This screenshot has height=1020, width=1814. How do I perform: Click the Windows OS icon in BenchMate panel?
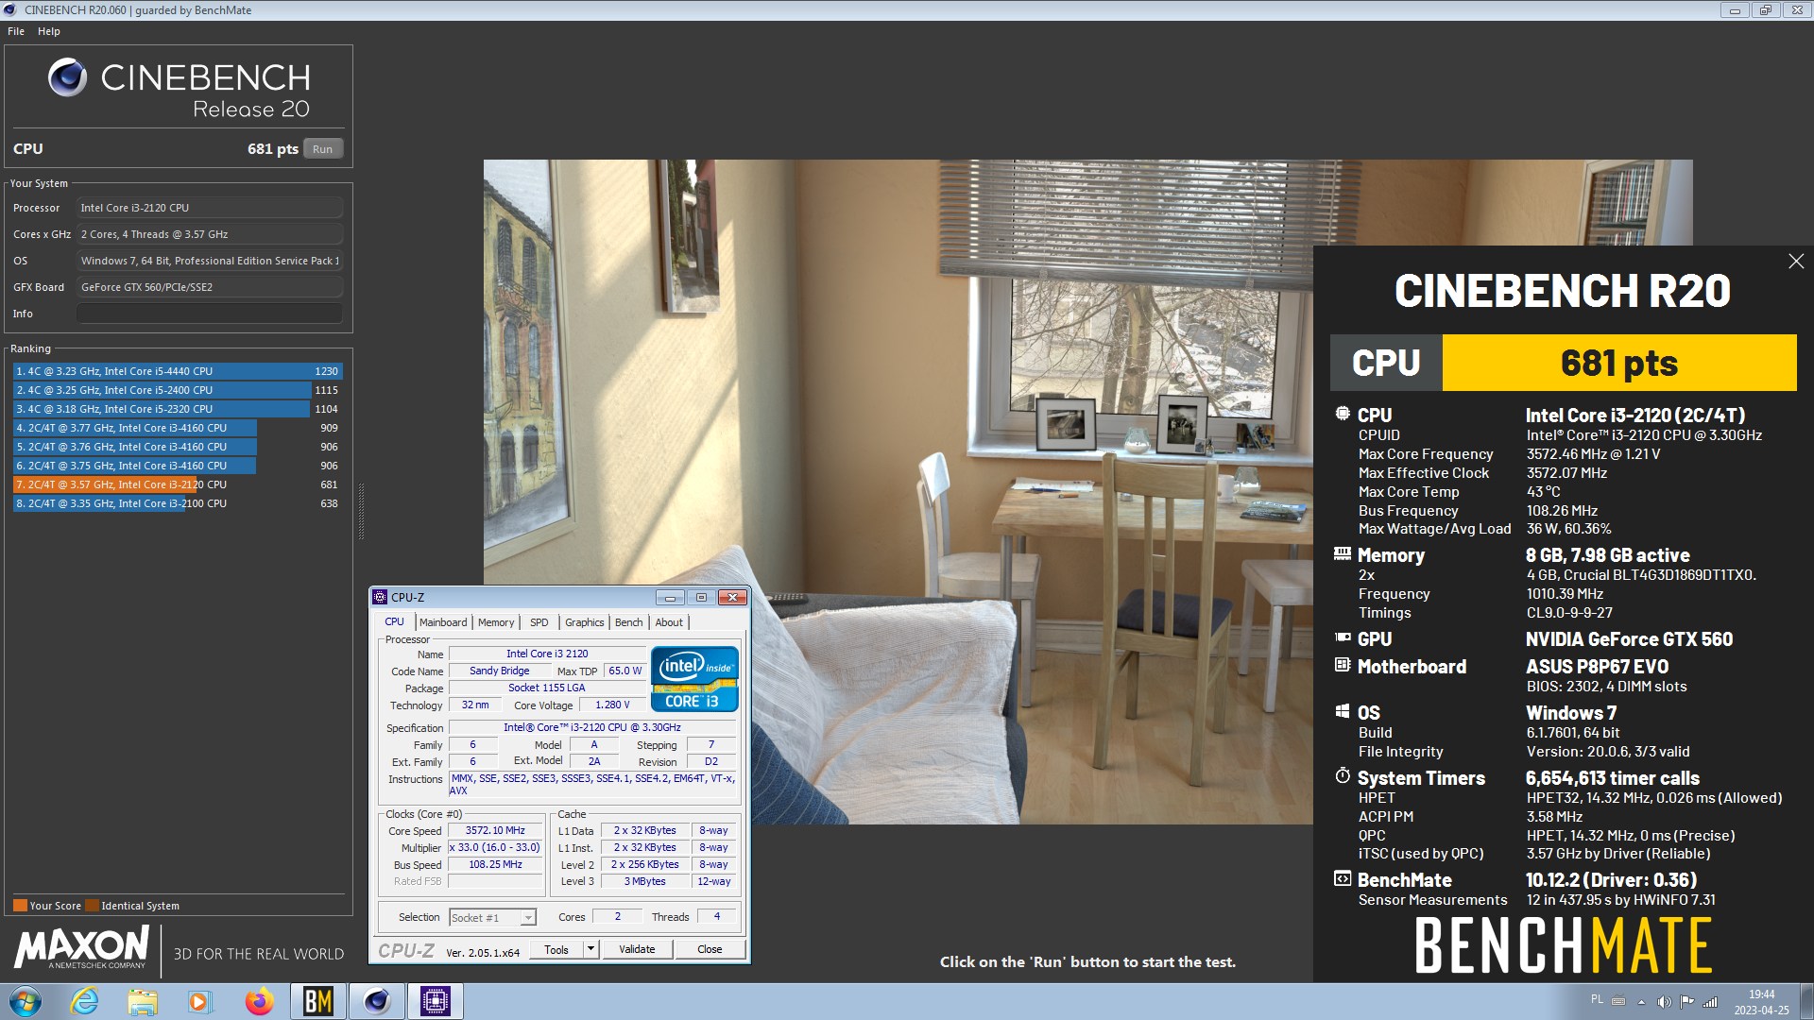tap(1343, 711)
